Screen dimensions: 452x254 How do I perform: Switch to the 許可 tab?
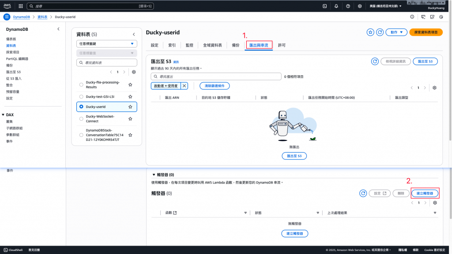point(282,45)
